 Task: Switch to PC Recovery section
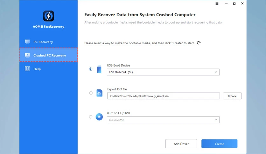48,42
